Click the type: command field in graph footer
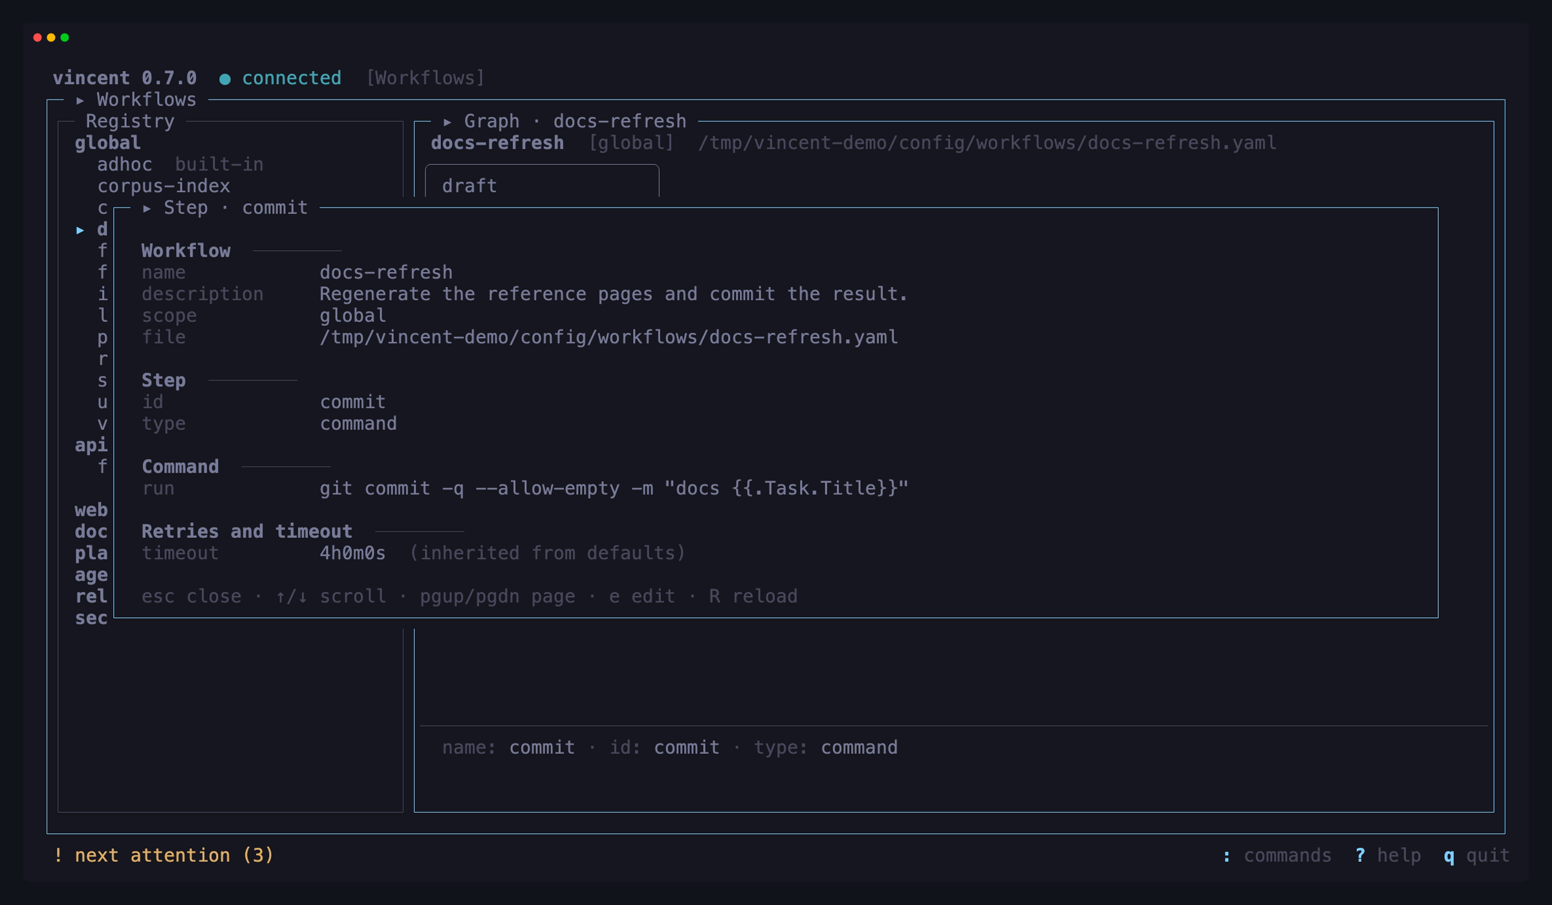The width and height of the screenshot is (1552, 905). point(826,748)
